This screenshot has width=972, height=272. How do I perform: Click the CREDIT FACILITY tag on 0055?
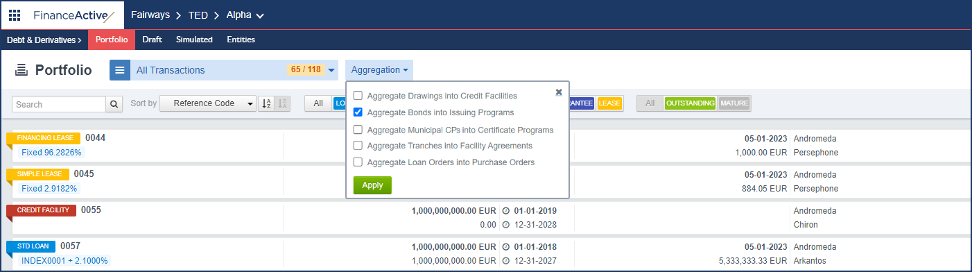pyautogui.click(x=42, y=210)
